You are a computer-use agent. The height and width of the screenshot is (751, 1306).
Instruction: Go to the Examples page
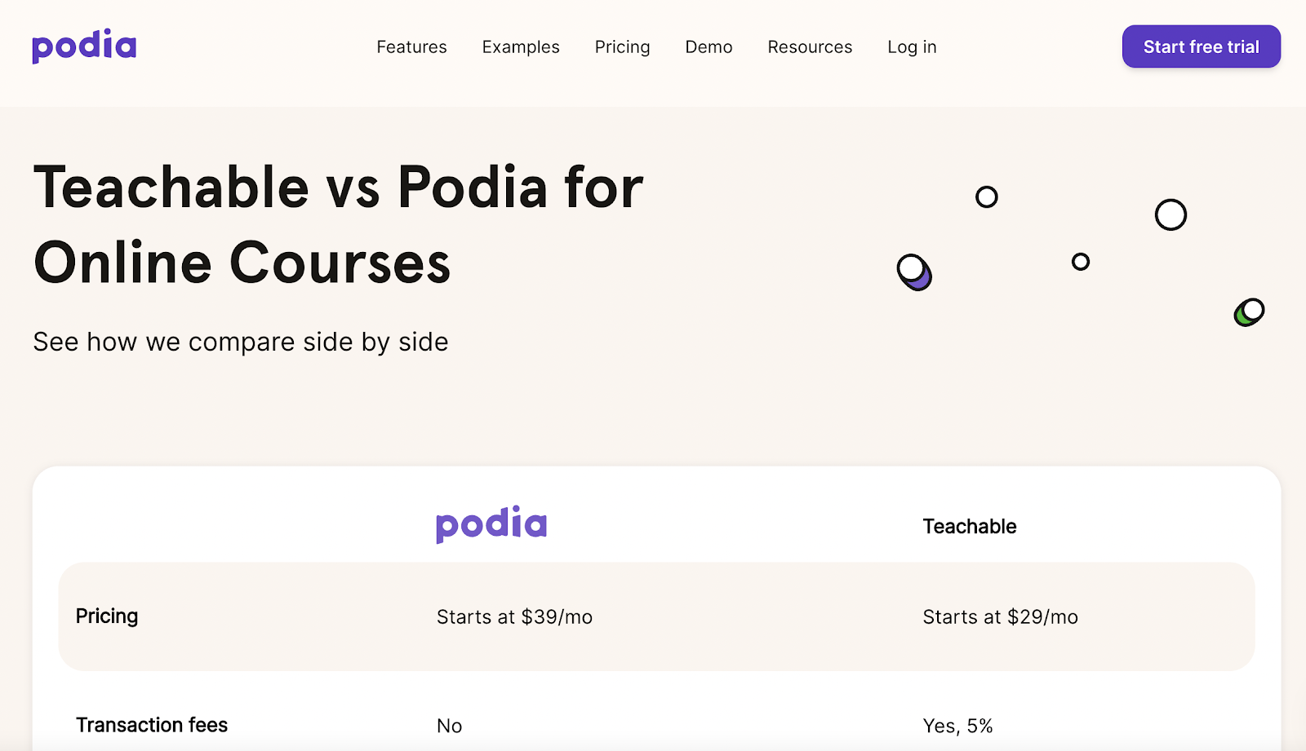(521, 47)
